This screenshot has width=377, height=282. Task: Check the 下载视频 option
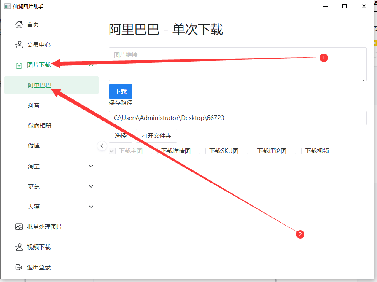click(x=298, y=151)
